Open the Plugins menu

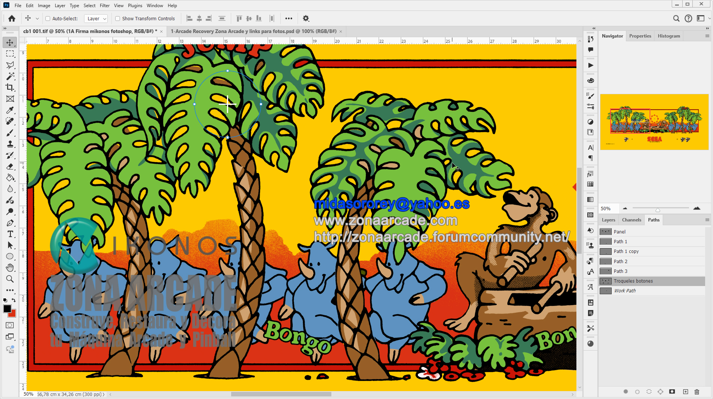[135, 6]
